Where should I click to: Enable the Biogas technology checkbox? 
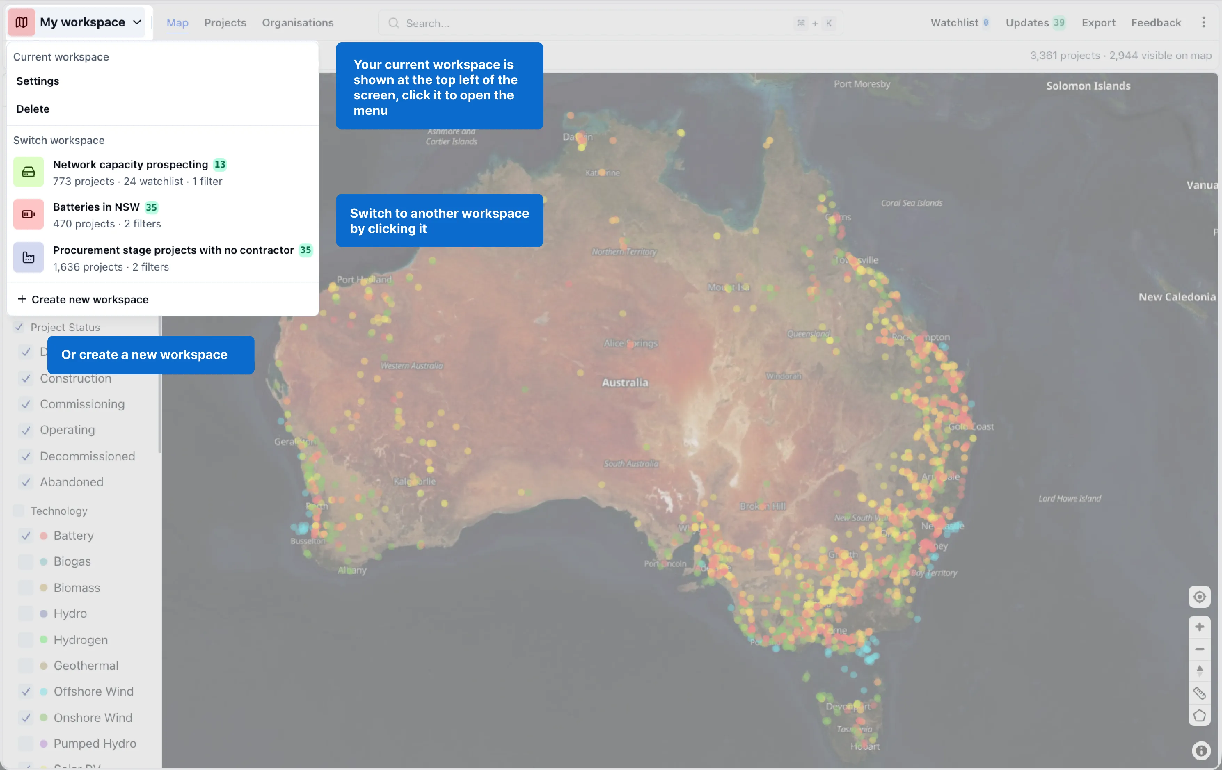(25, 562)
